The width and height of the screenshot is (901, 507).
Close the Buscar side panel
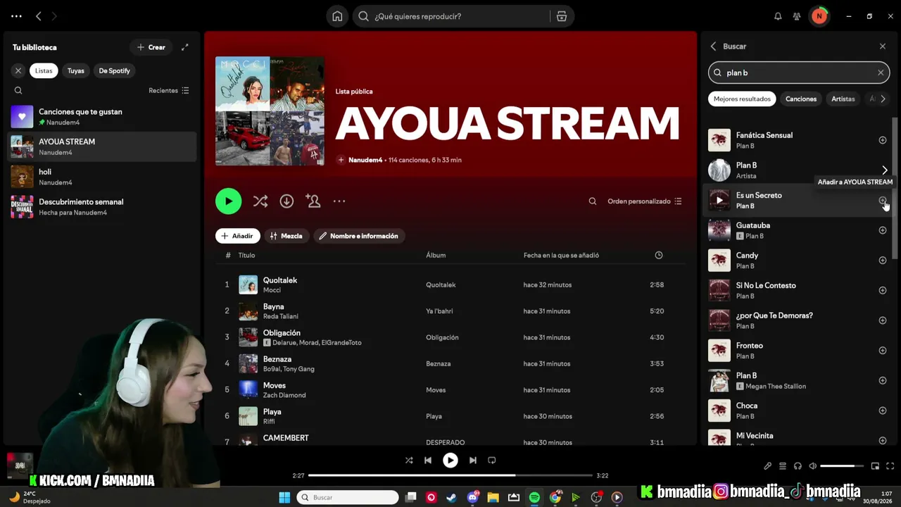(883, 46)
